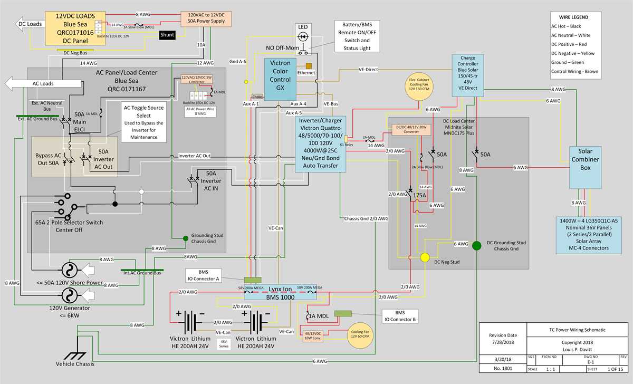Click the LED diode symbol
Screen dimensions: 633x384
303,36
